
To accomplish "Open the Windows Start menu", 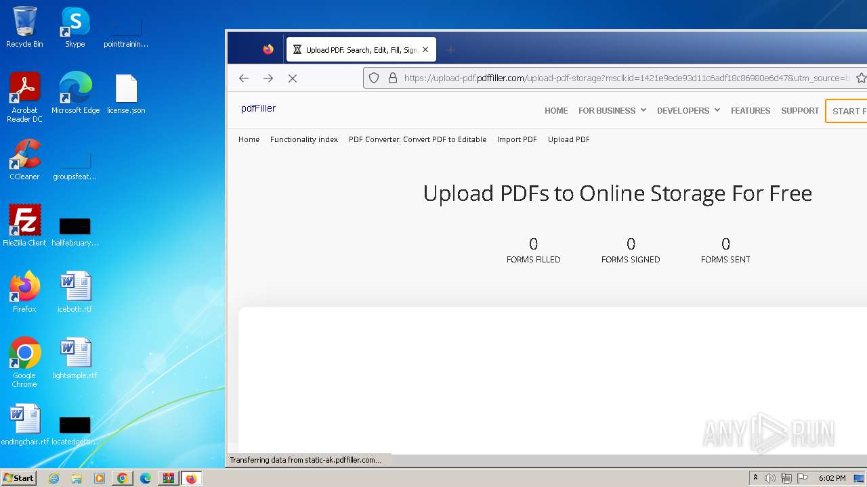I will point(18,478).
